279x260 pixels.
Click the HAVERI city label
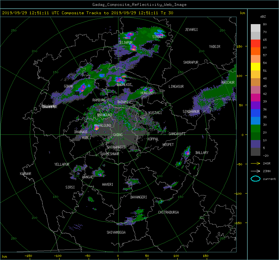pyautogui.click(x=108, y=185)
